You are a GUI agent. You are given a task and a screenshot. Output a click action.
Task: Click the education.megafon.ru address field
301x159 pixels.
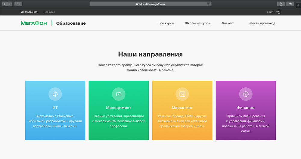(x=150, y=4)
